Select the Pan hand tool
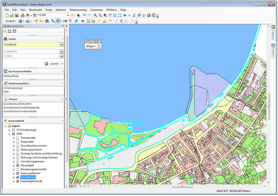Screen dimensions: 278x196 [110, 15]
